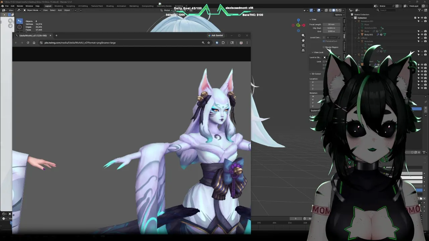Toggle the Passepartout checkbox
This screenshot has height=241, width=429.
(324, 41)
